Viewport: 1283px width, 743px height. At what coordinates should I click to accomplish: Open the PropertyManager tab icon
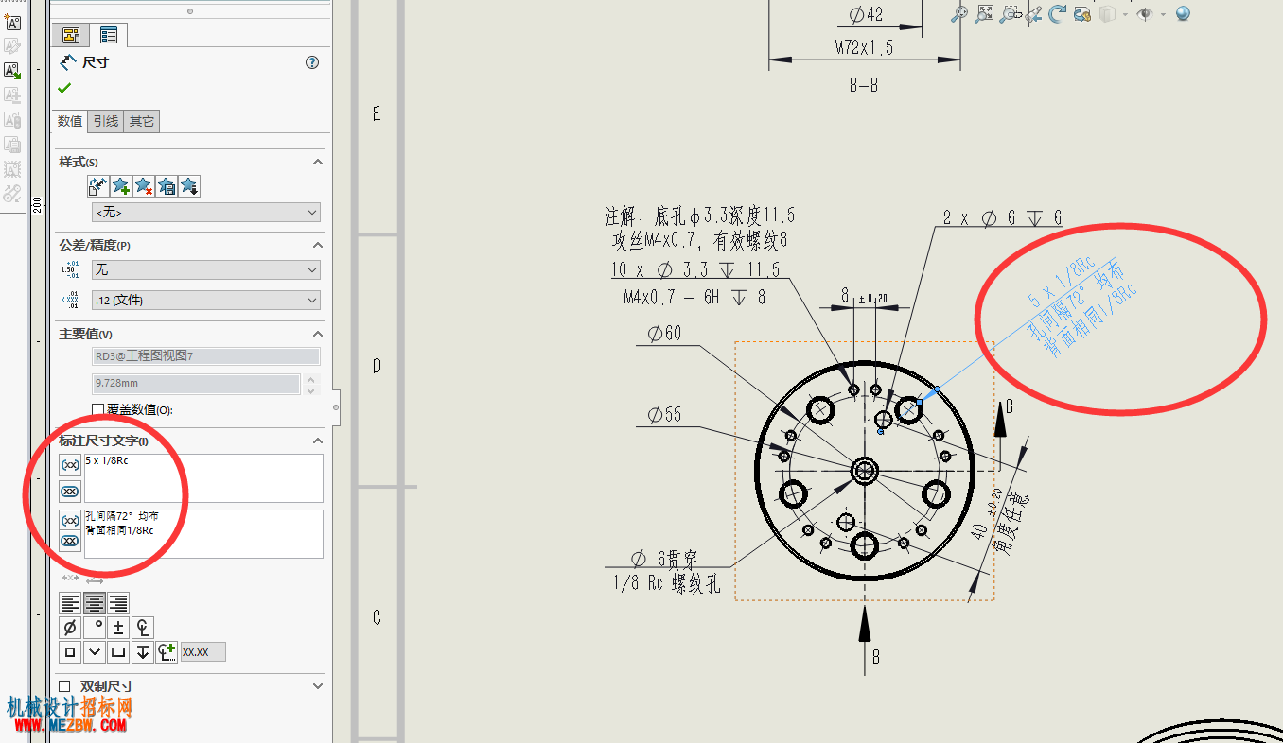coord(109,36)
